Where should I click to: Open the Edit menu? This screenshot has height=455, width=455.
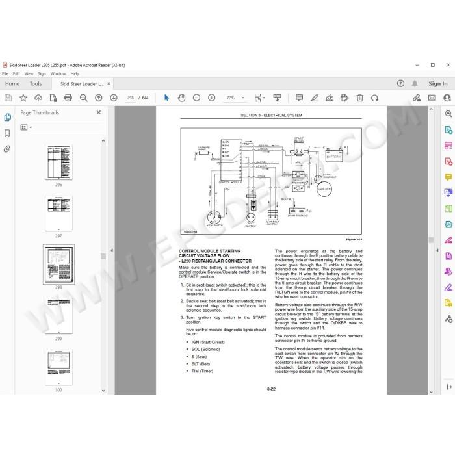16,73
